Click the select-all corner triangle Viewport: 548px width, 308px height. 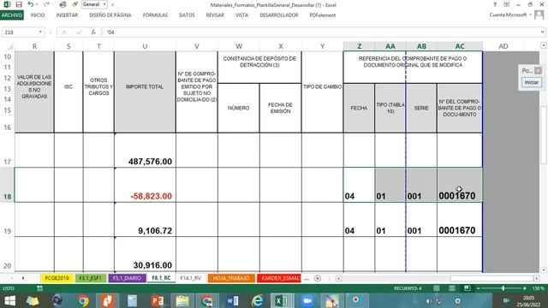10,46
